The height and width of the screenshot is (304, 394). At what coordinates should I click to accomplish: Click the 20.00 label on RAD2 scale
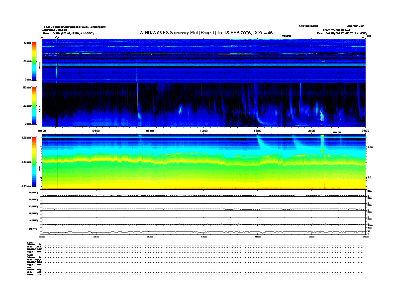pos(27,61)
